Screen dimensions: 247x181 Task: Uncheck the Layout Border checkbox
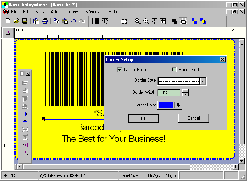pos(119,69)
